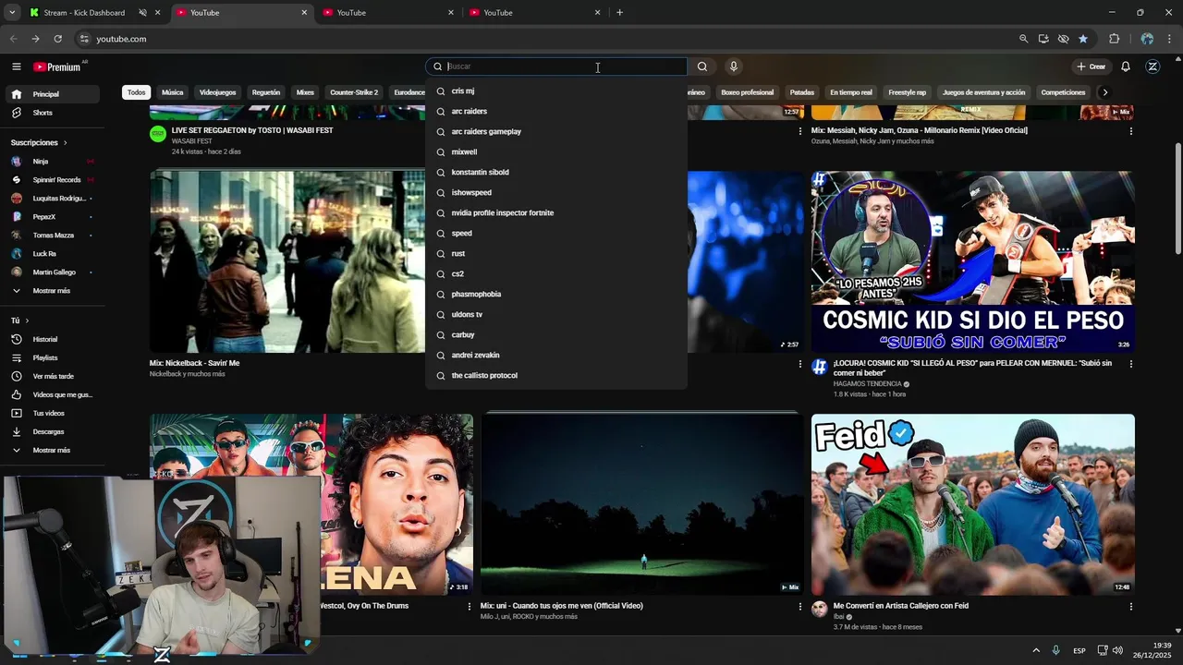
Task: Open the YouTube hamburger guide menu
Action: [16, 66]
